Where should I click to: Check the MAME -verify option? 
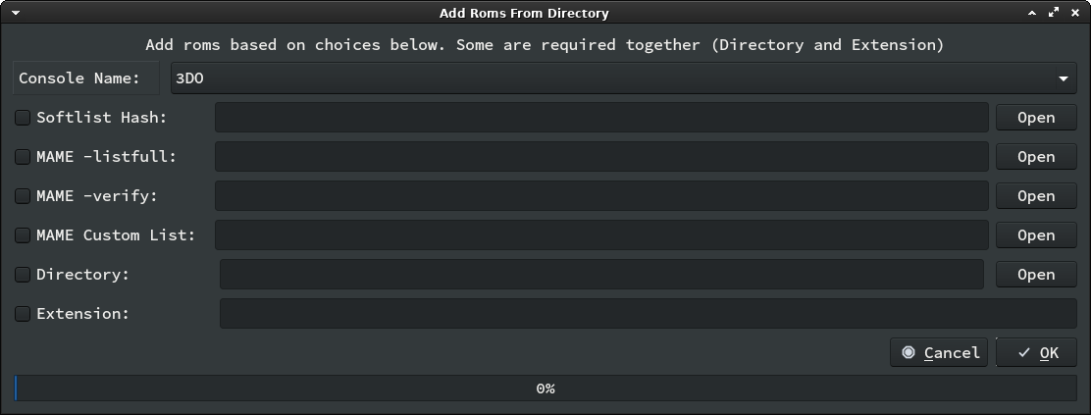(23, 196)
